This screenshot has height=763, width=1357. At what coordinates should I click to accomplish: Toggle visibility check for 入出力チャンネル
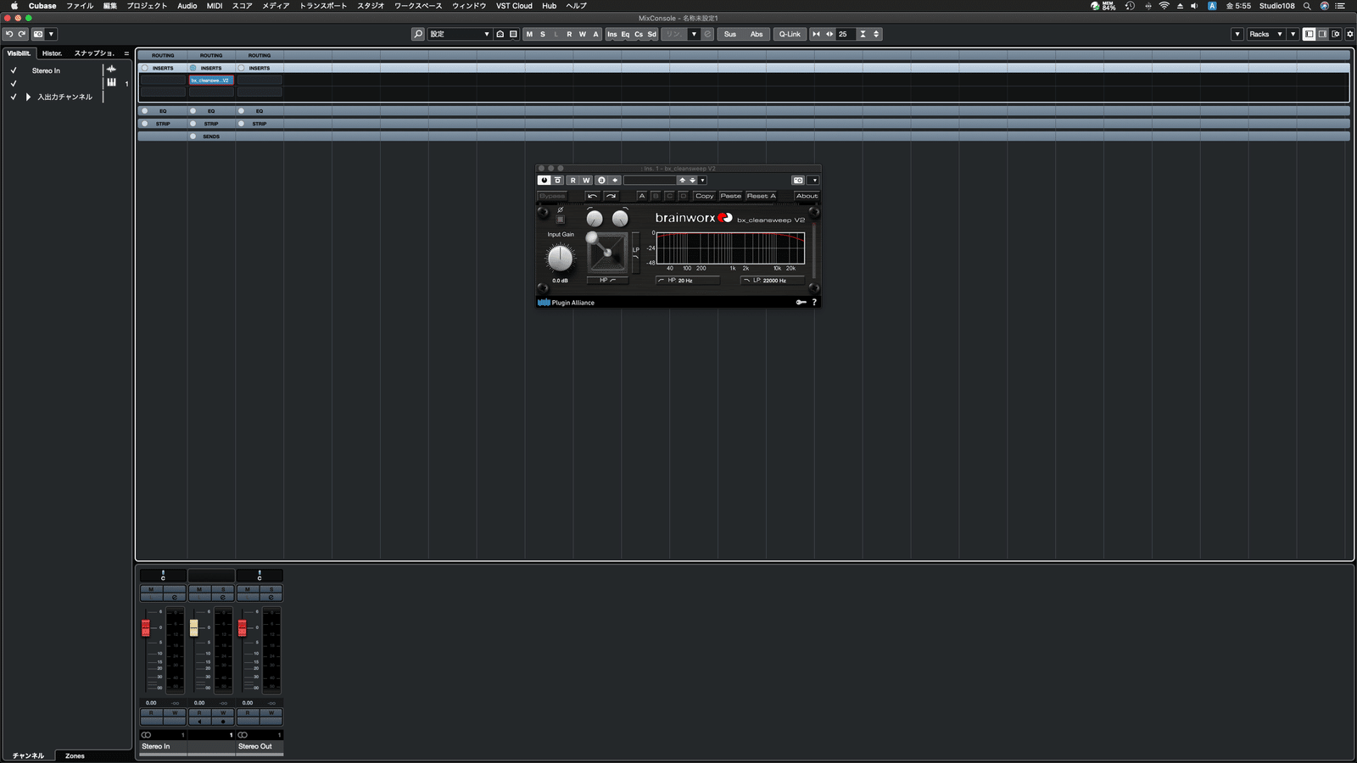(14, 97)
